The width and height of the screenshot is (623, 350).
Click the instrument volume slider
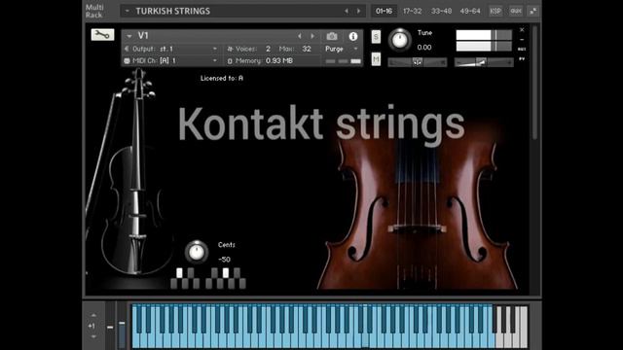click(484, 62)
